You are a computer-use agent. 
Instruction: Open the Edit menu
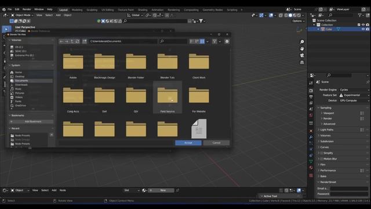point(17,9)
